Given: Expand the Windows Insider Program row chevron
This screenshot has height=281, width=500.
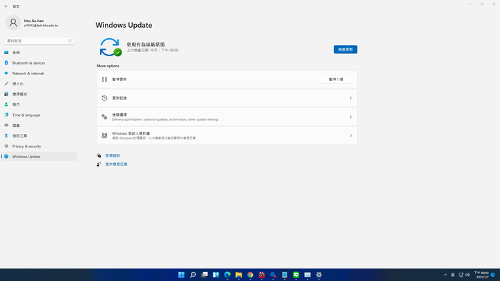Looking at the screenshot, I should (351, 136).
